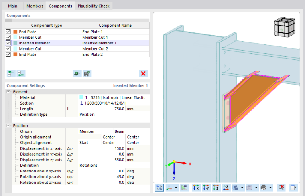This screenshot has width=305, height=196.
Task: Edit Rotation about z7-axis value 0.0
Action: pyautogui.click(x=102, y=182)
